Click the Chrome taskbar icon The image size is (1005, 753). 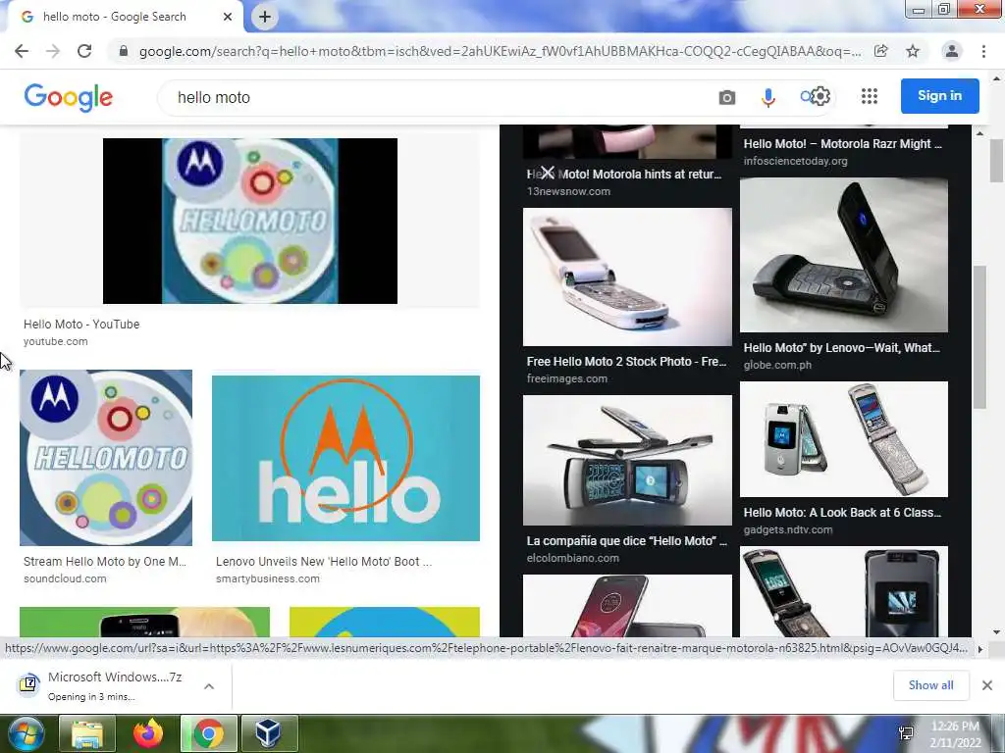coord(209,733)
